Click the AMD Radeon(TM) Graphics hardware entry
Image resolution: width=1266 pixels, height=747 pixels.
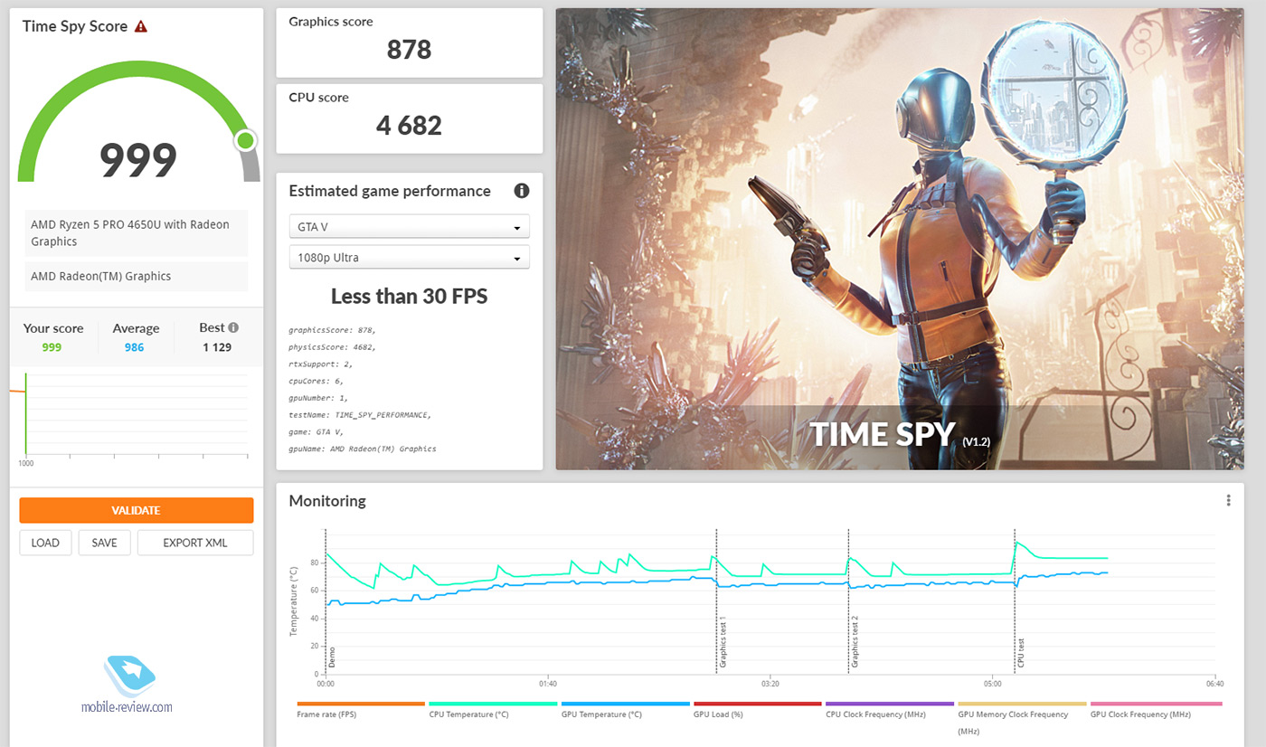pos(137,276)
